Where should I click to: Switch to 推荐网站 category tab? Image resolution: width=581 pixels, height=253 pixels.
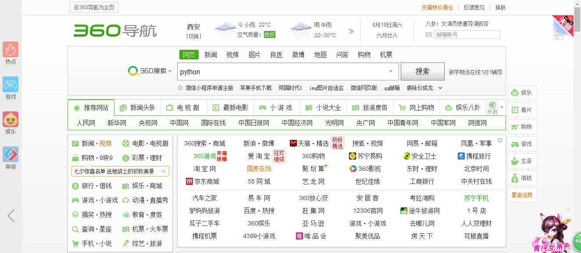coord(91,107)
